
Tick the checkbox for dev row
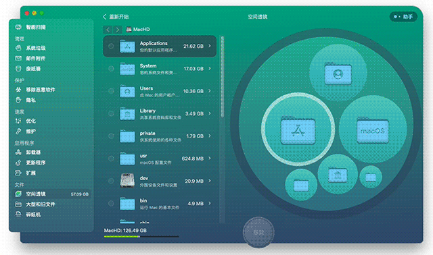tap(111, 181)
